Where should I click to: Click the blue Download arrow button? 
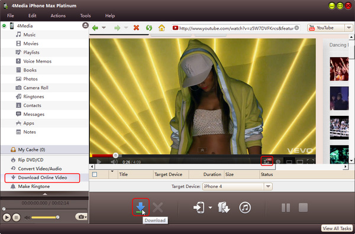(x=141, y=207)
